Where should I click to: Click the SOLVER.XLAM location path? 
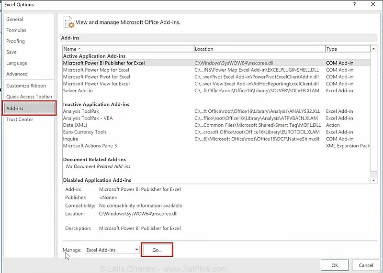[x=257, y=90]
